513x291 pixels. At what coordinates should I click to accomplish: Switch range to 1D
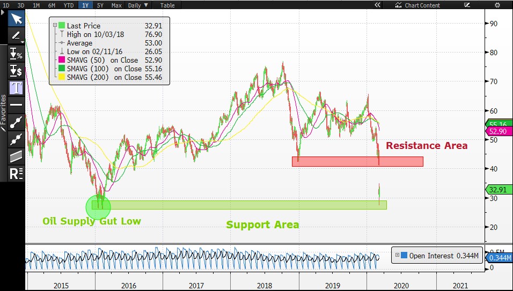5,5
